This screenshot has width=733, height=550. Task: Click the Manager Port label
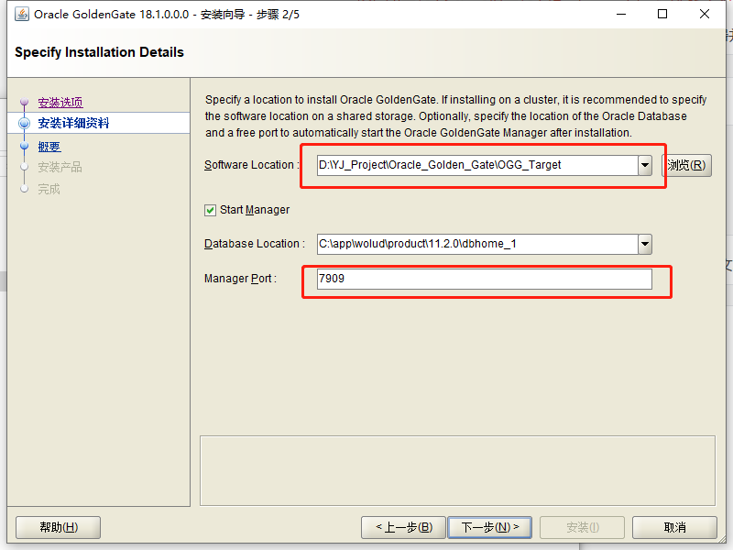pyautogui.click(x=240, y=279)
